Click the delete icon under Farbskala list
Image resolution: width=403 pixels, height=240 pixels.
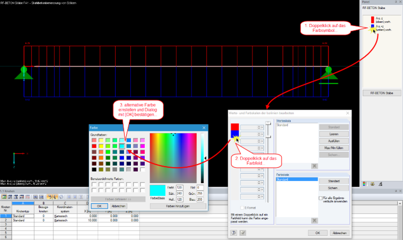314,220
